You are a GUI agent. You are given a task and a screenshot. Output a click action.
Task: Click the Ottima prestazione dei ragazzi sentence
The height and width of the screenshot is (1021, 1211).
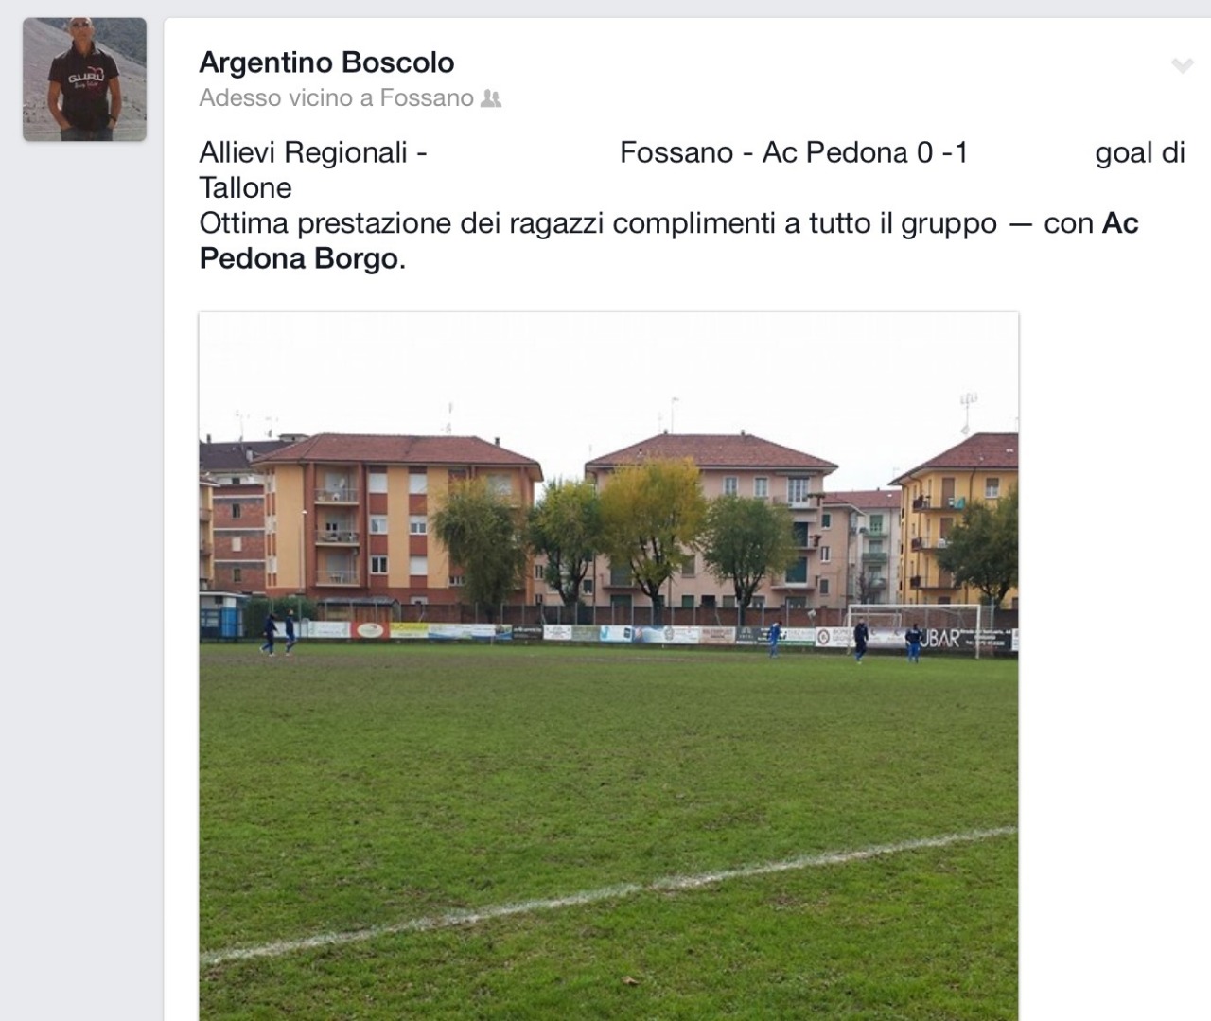pyautogui.click(x=598, y=223)
